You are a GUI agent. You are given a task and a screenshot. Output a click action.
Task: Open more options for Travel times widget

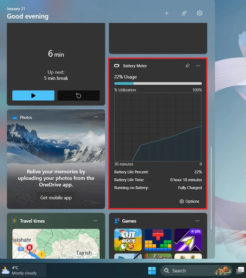[95, 221]
